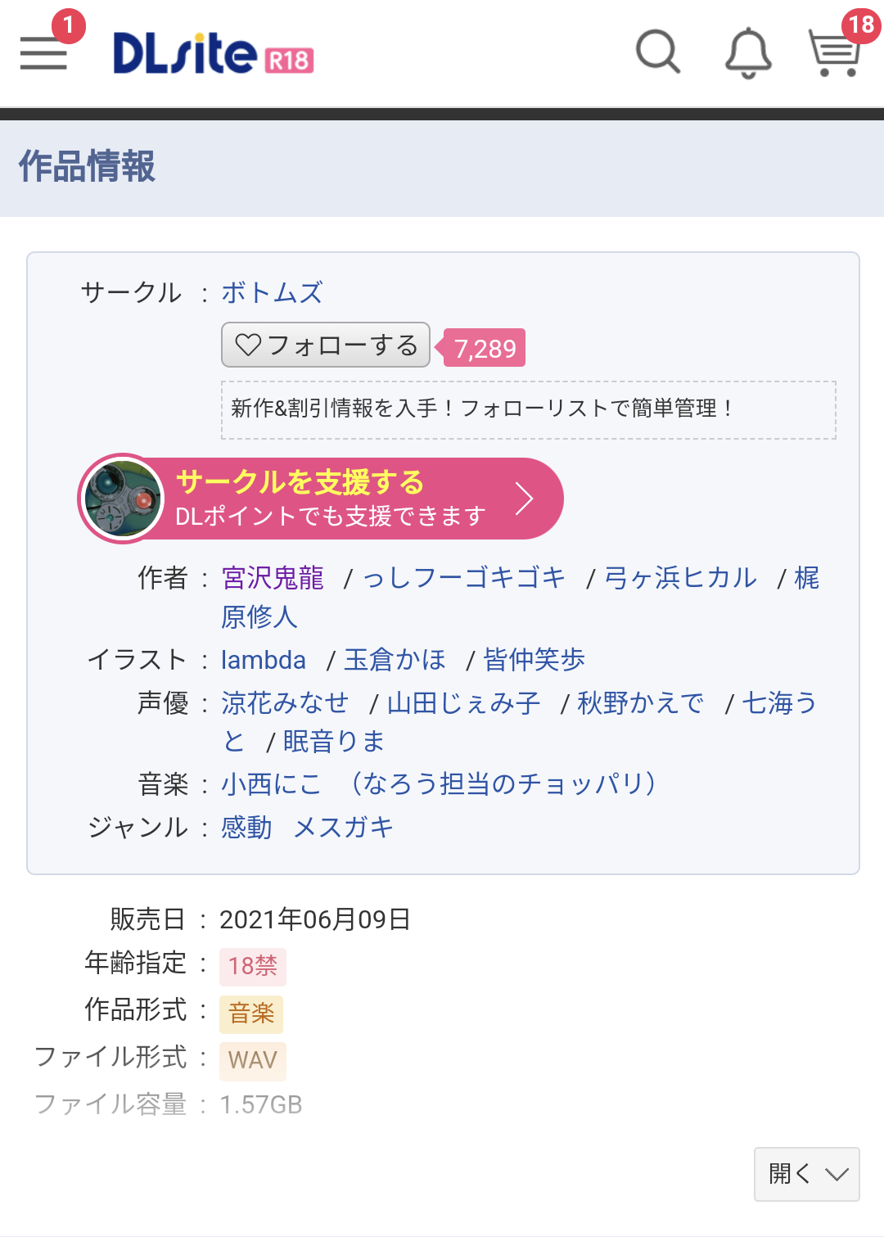
Task: Open music credit link 小西にこ
Action: (271, 784)
